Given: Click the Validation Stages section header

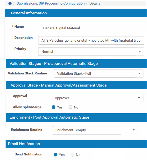Looking at the screenshot, I should click(76, 63).
